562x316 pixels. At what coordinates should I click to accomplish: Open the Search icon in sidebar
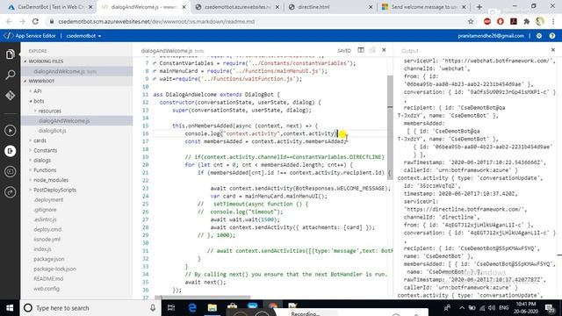click(x=10, y=75)
